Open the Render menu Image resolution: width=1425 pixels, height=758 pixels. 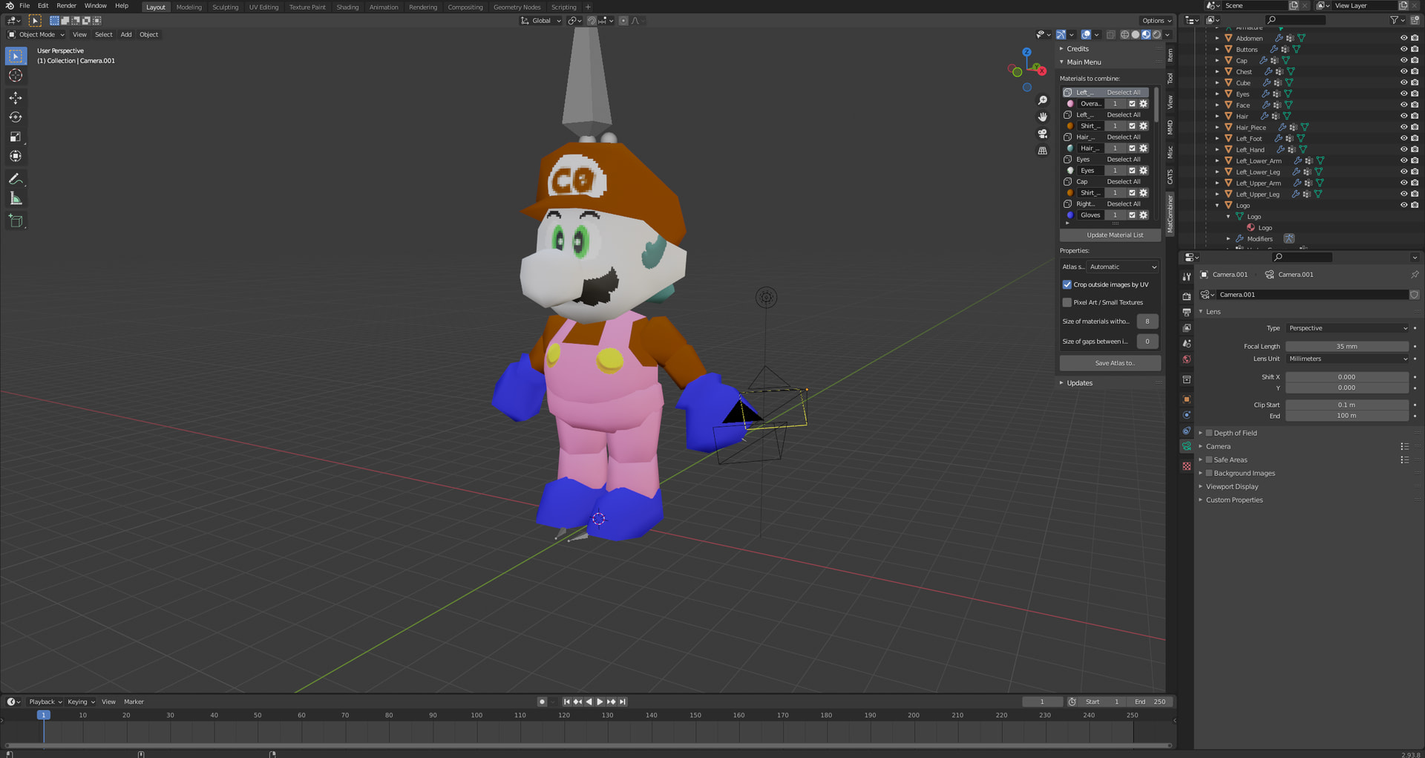(x=66, y=6)
